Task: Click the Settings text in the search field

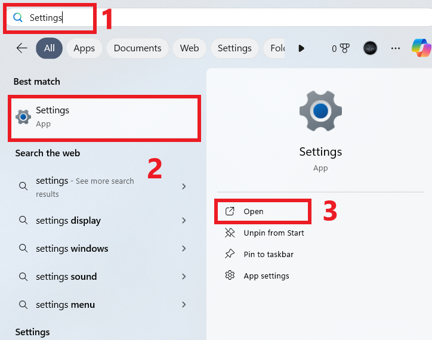Action: pyautogui.click(x=46, y=18)
